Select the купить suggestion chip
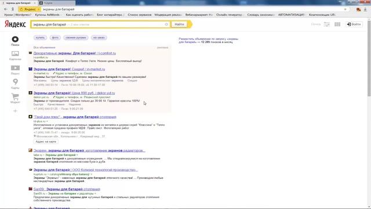The width and height of the screenshot is (371, 209). [40, 38]
